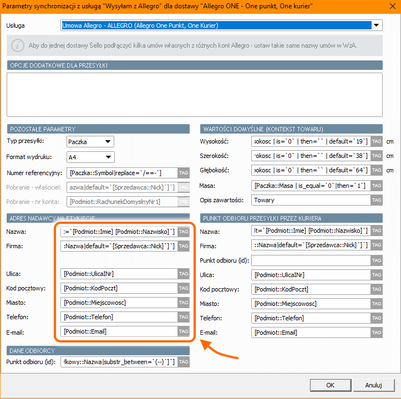Click TAG icon beside Dane odbiorcy Punkt odbioru field

tap(184, 362)
